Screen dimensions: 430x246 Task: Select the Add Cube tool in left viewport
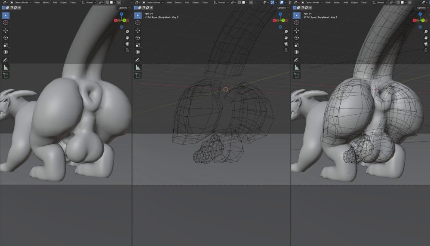6,75
